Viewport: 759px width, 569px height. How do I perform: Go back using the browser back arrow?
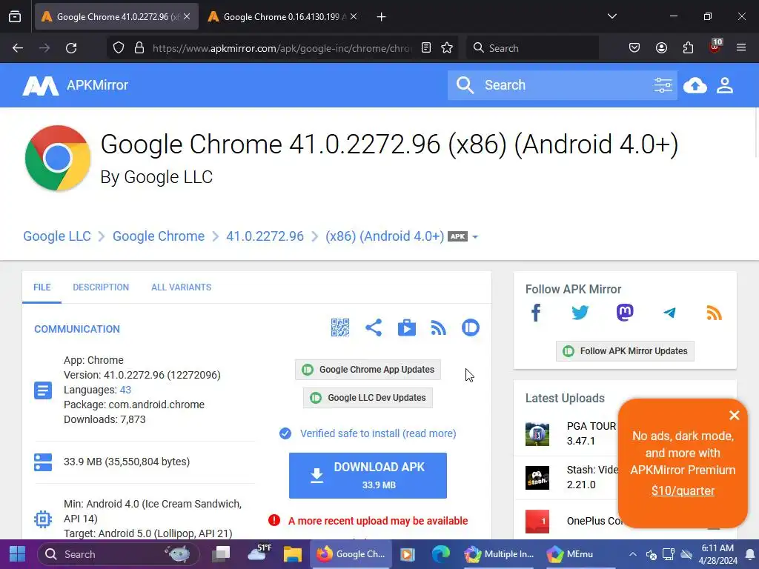[x=18, y=48]
